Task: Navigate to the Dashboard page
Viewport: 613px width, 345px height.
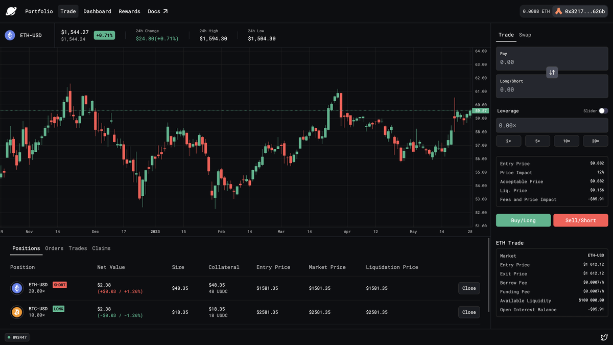Action: click(97, 11)
